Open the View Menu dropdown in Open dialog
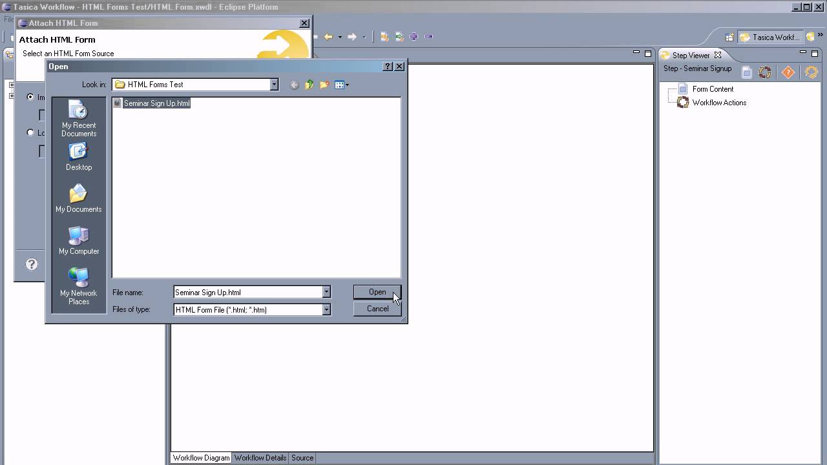Viewport: 827px width, 465px height. pyautogui.click(x=342, y=85)
